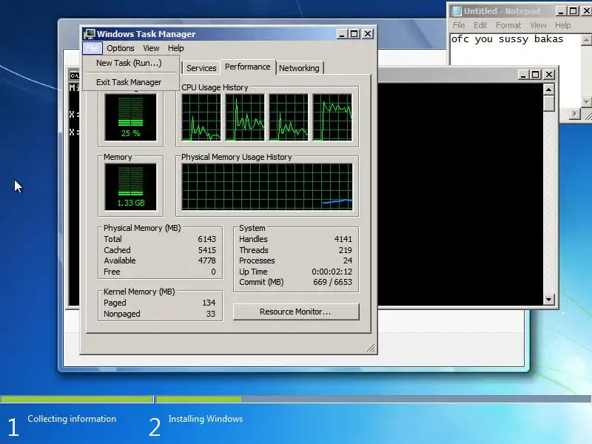This screenshot has width=592, height=444.
Task: Click Threads value 219
Action: click(345, 250)
